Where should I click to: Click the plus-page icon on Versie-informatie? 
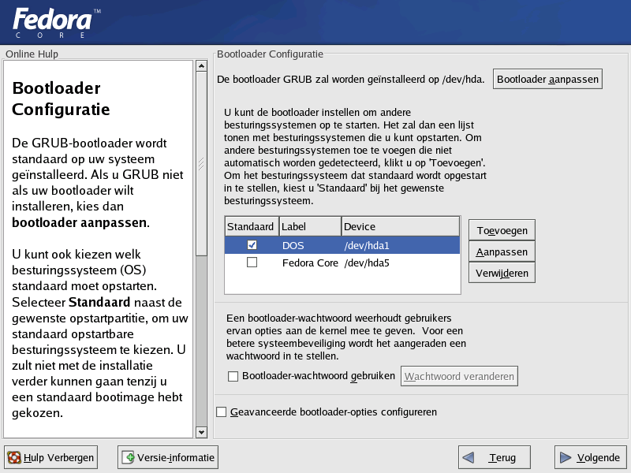click(128, 457)
